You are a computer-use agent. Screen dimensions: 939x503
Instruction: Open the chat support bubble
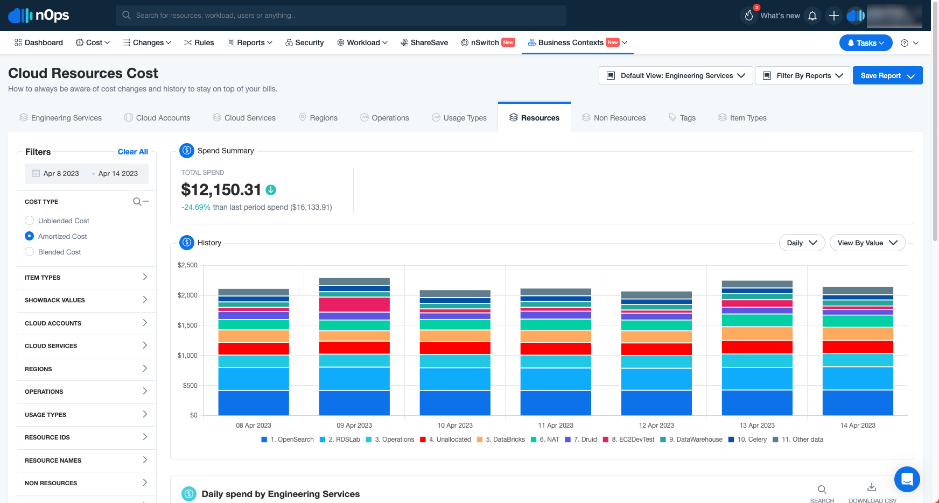click(907, 479)
